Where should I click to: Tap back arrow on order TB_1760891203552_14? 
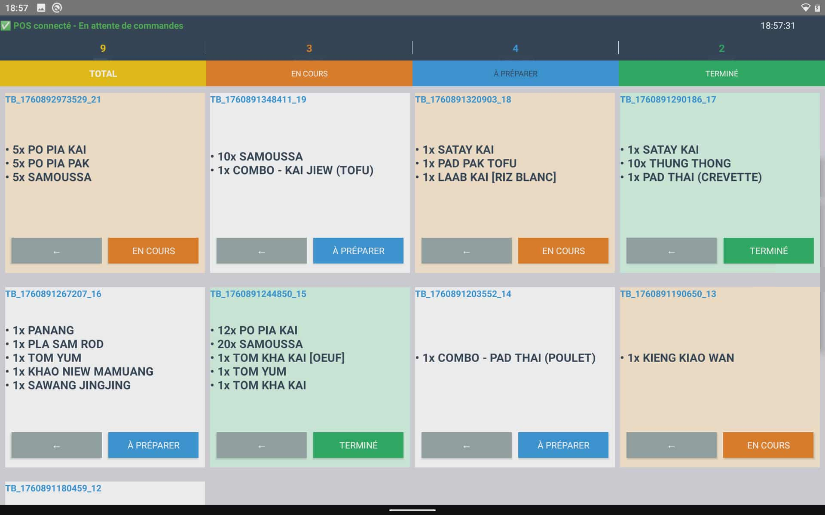466,445
